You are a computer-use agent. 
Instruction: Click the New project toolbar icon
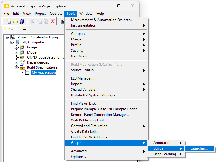coord(9,21)
